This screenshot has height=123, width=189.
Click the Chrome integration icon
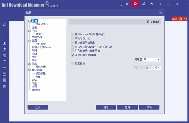180,19
